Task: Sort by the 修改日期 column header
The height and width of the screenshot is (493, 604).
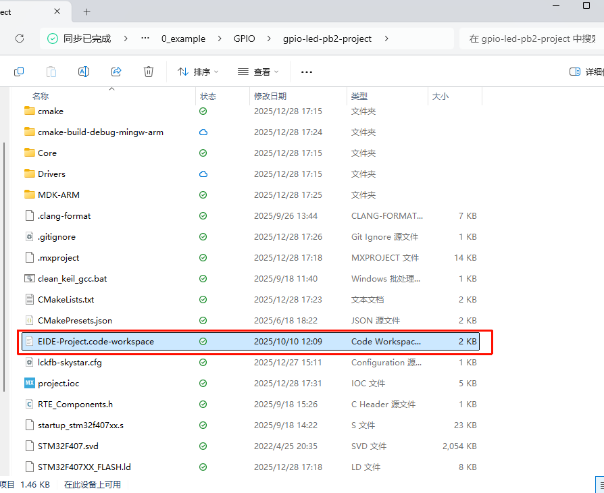Action: coord(270,97)
